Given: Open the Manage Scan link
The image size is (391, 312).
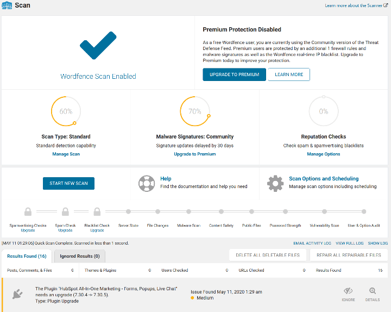Looking at the screenshot, I should point(66,154).
